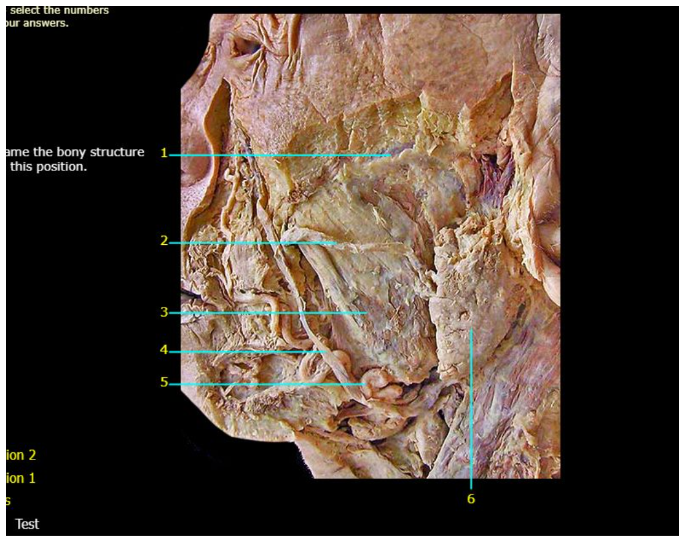
Task: Open the cut-off "ion 2" link
Action: point(21,455)
